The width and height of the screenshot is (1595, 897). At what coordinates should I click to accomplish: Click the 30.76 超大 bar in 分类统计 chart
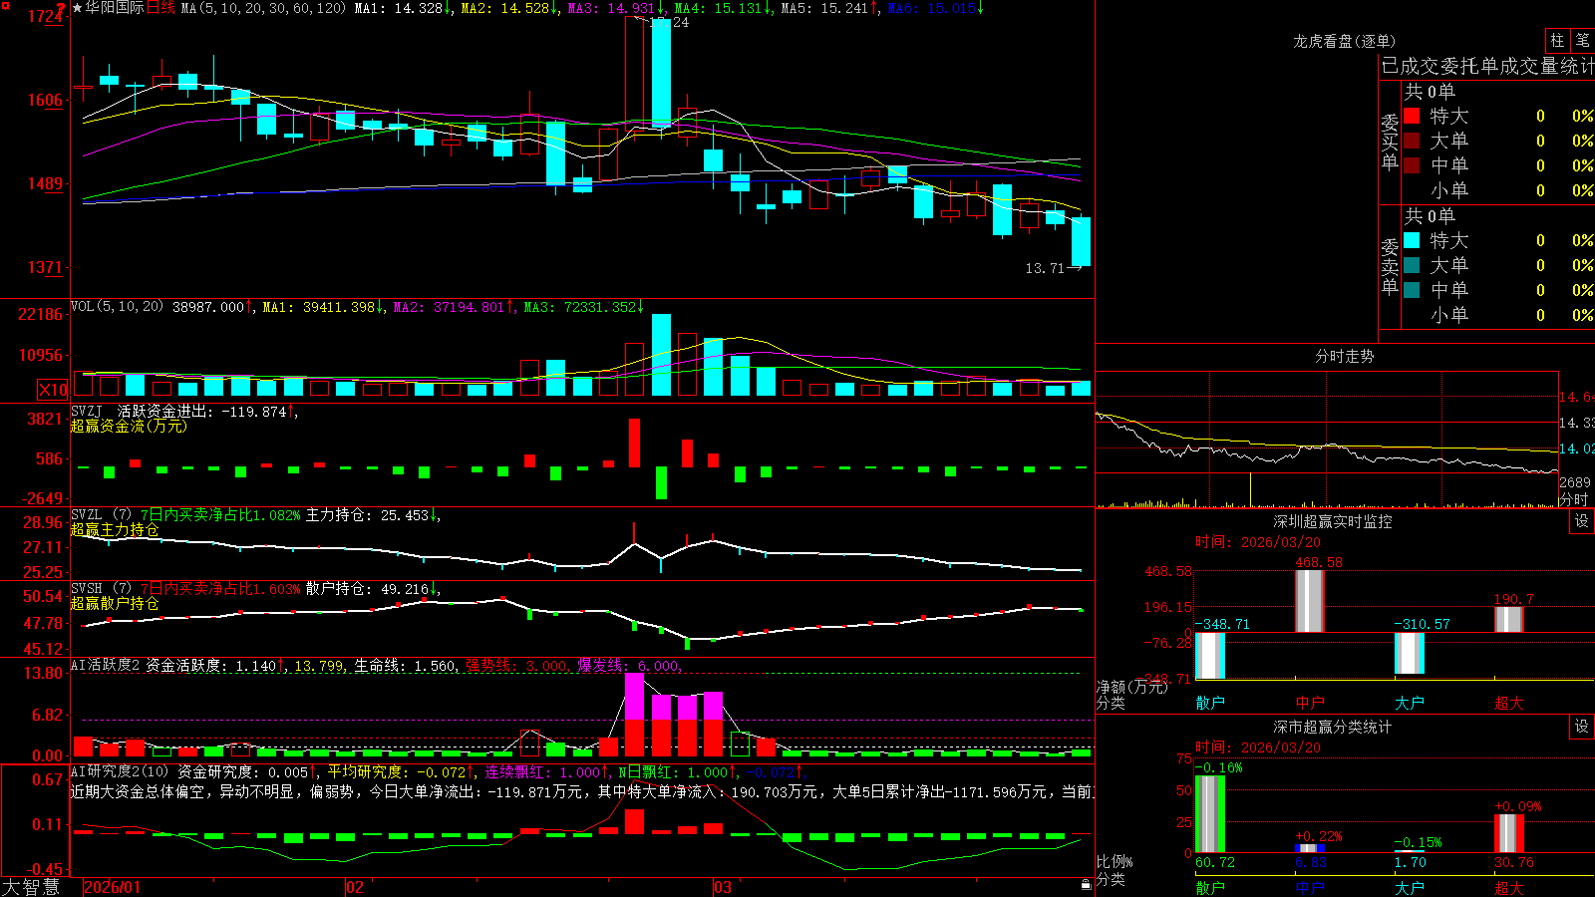pos(1509,833)
